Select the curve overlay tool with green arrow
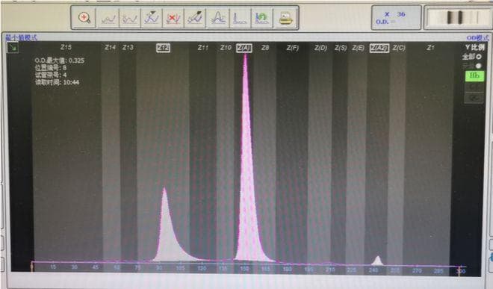 (261, 18)
